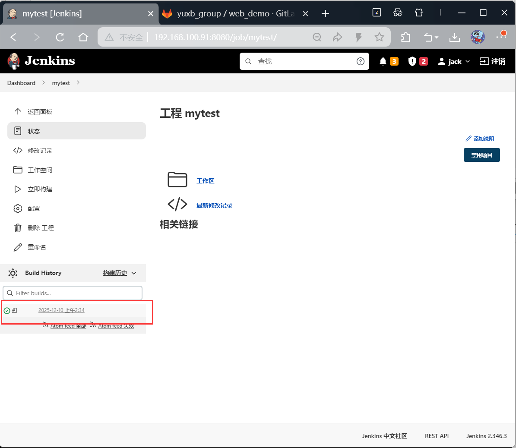
Task: Collapse Build History with the chevron
Action: tap(134, 273)
